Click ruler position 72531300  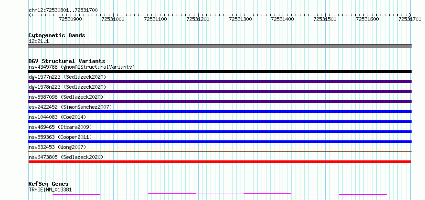click(240, 19)
